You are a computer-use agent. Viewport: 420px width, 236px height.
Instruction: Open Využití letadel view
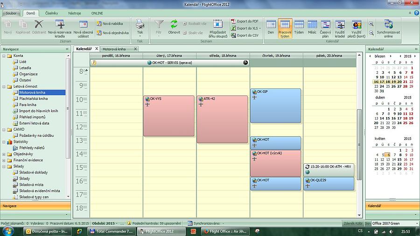tap(340, 24)
